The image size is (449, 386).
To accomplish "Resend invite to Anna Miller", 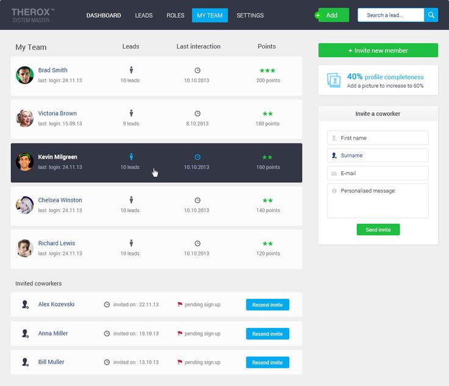I will [x=267, y=334].
